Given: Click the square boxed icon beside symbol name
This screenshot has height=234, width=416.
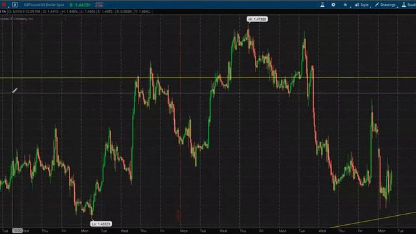Looking at the screenshot, I should (15, 5).
